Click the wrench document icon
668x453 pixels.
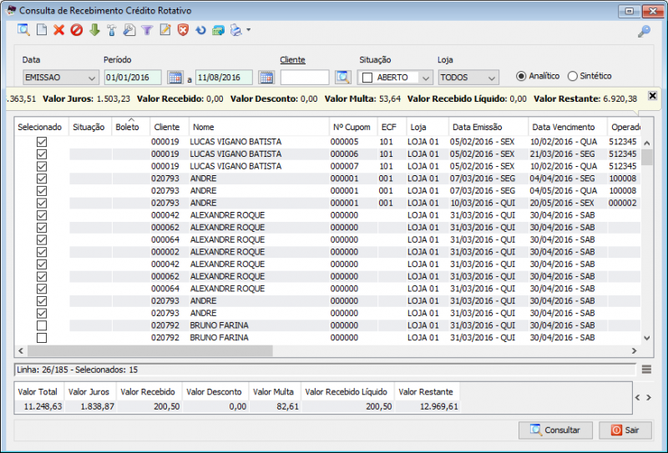pos(129,30)
